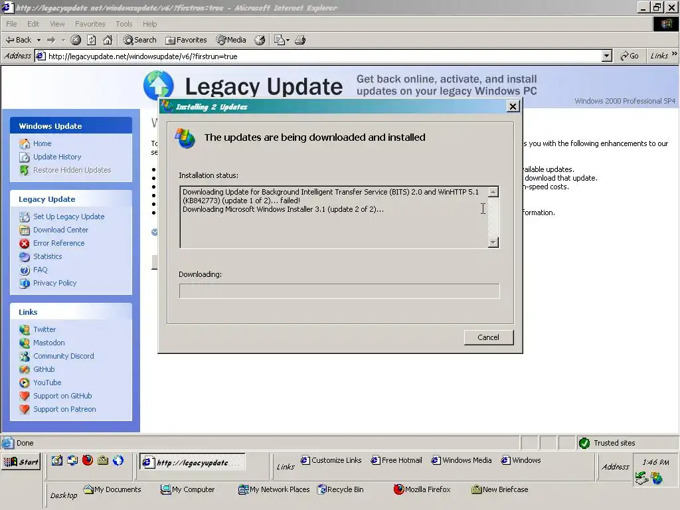Click the Back navigation arrow in the toolbar

pyautogui.click(x=18, y=40)
